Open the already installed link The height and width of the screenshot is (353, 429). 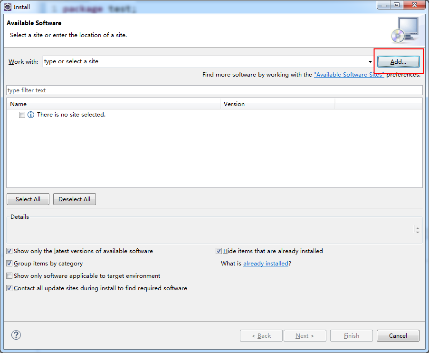pyautogui.click(x=266, y=264)
